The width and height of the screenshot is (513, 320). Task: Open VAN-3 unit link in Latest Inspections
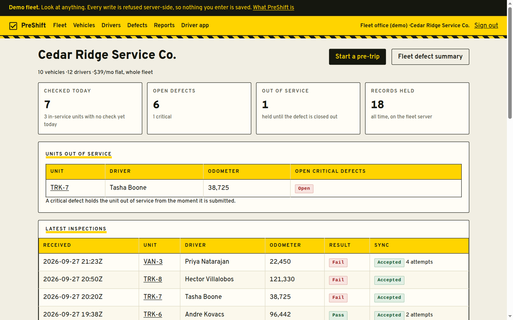tap(153, 262)
